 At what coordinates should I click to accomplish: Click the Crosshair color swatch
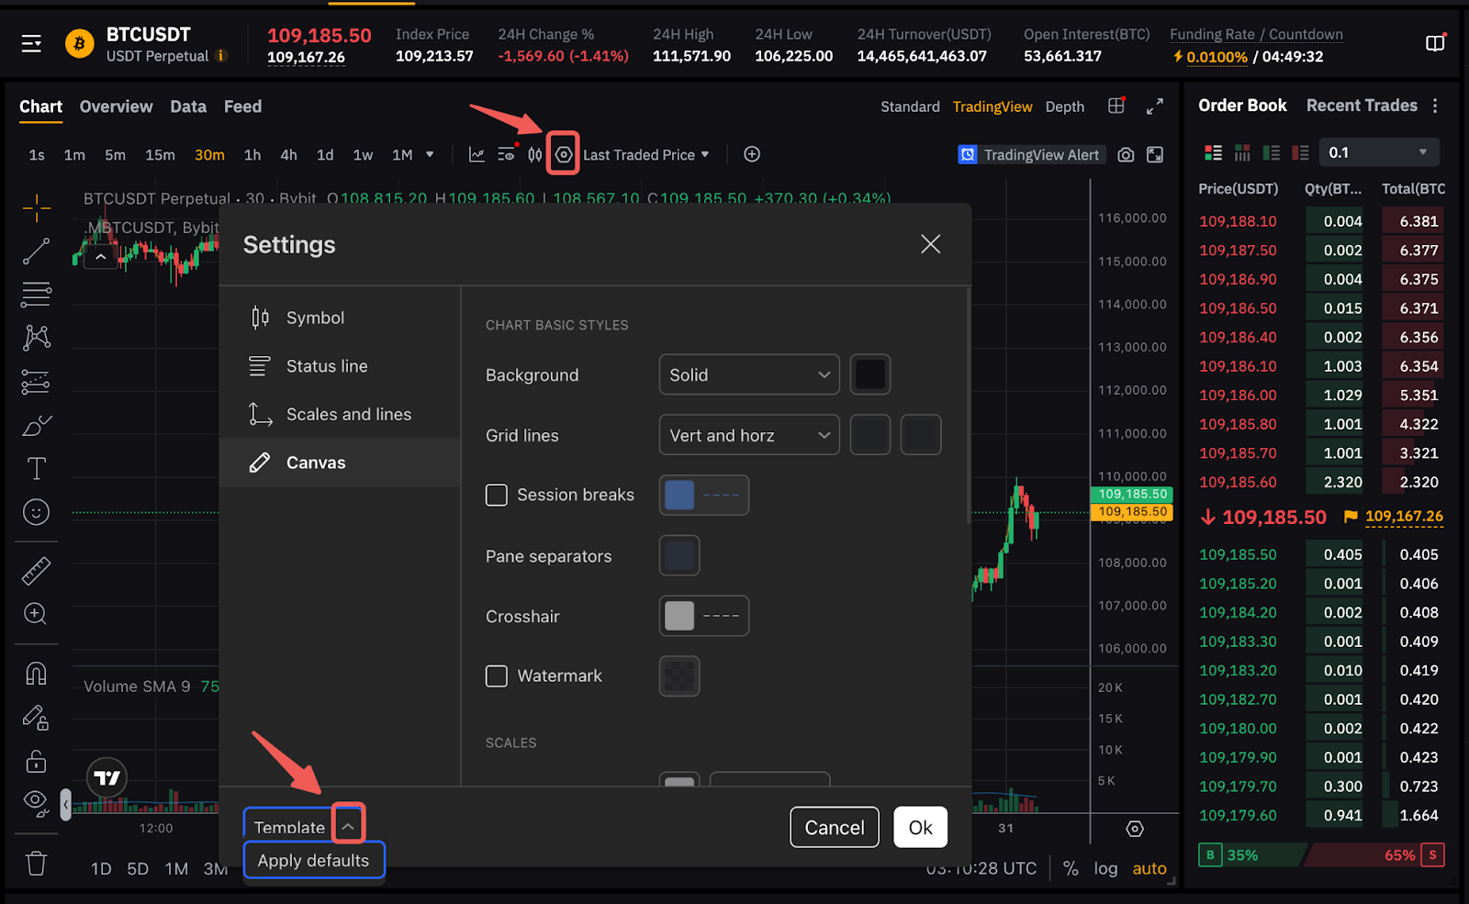coord(679,616)
